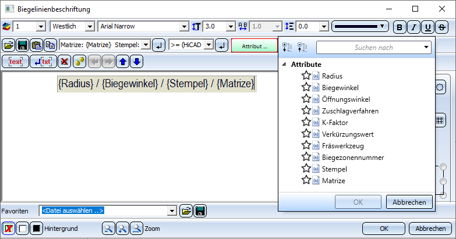Set no background with the red X swatch
This screenshot has height=239, width=456.
(x=8, y=229)
